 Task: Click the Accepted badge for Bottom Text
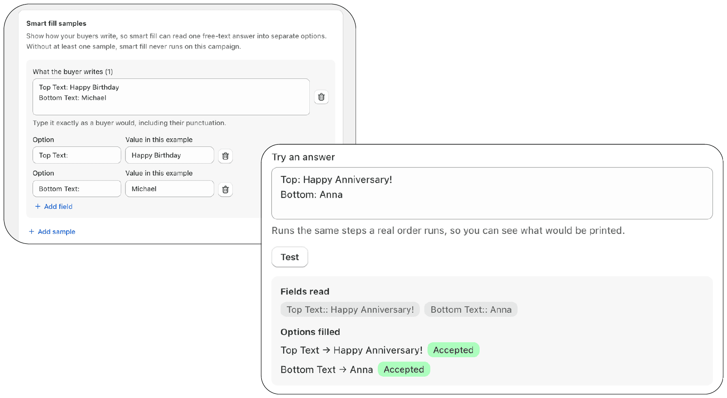click(404, 369)
